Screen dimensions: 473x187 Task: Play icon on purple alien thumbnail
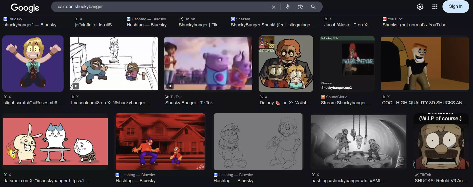pyautogui.click(x=170, y=86)
